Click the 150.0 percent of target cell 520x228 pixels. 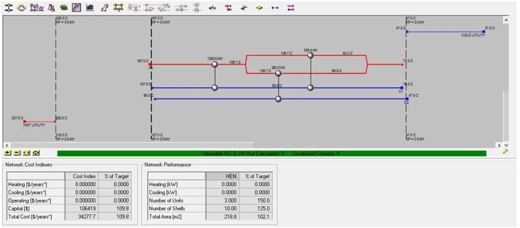coord(255,201)
